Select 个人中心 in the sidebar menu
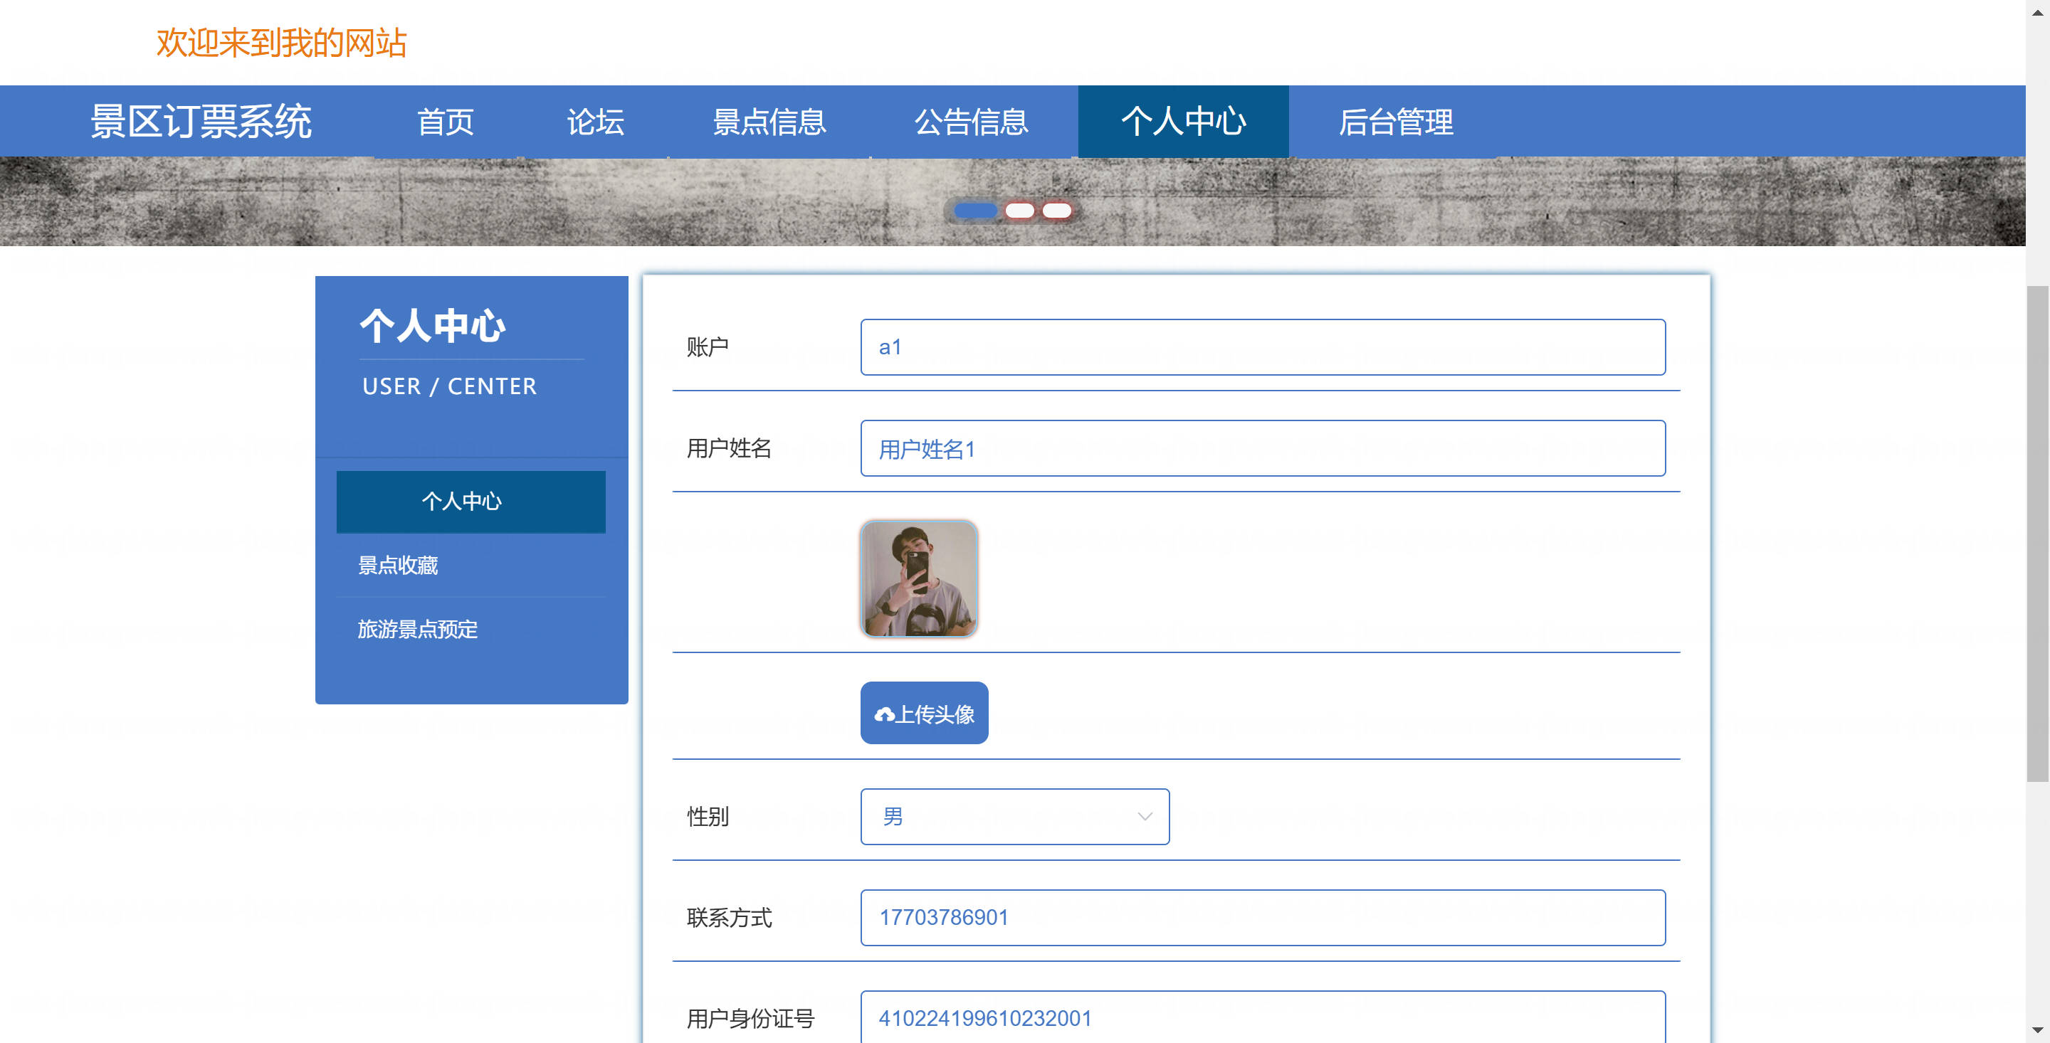Image resolution: width=2050 pixels, height=1043 pixels. click(471, 502)
